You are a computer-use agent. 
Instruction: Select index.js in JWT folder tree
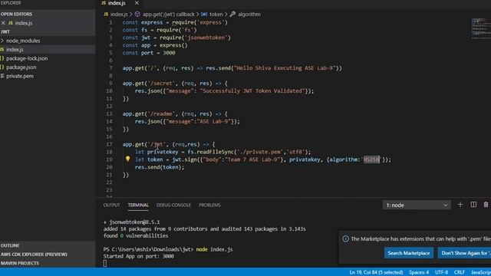(15, 49)
